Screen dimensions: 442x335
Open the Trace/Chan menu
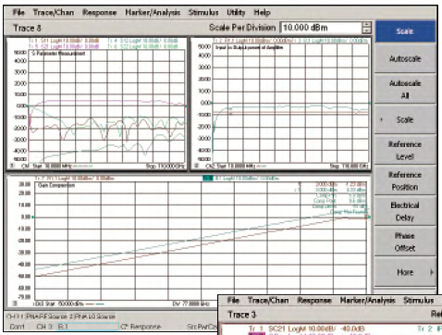[x=54, y=12]
